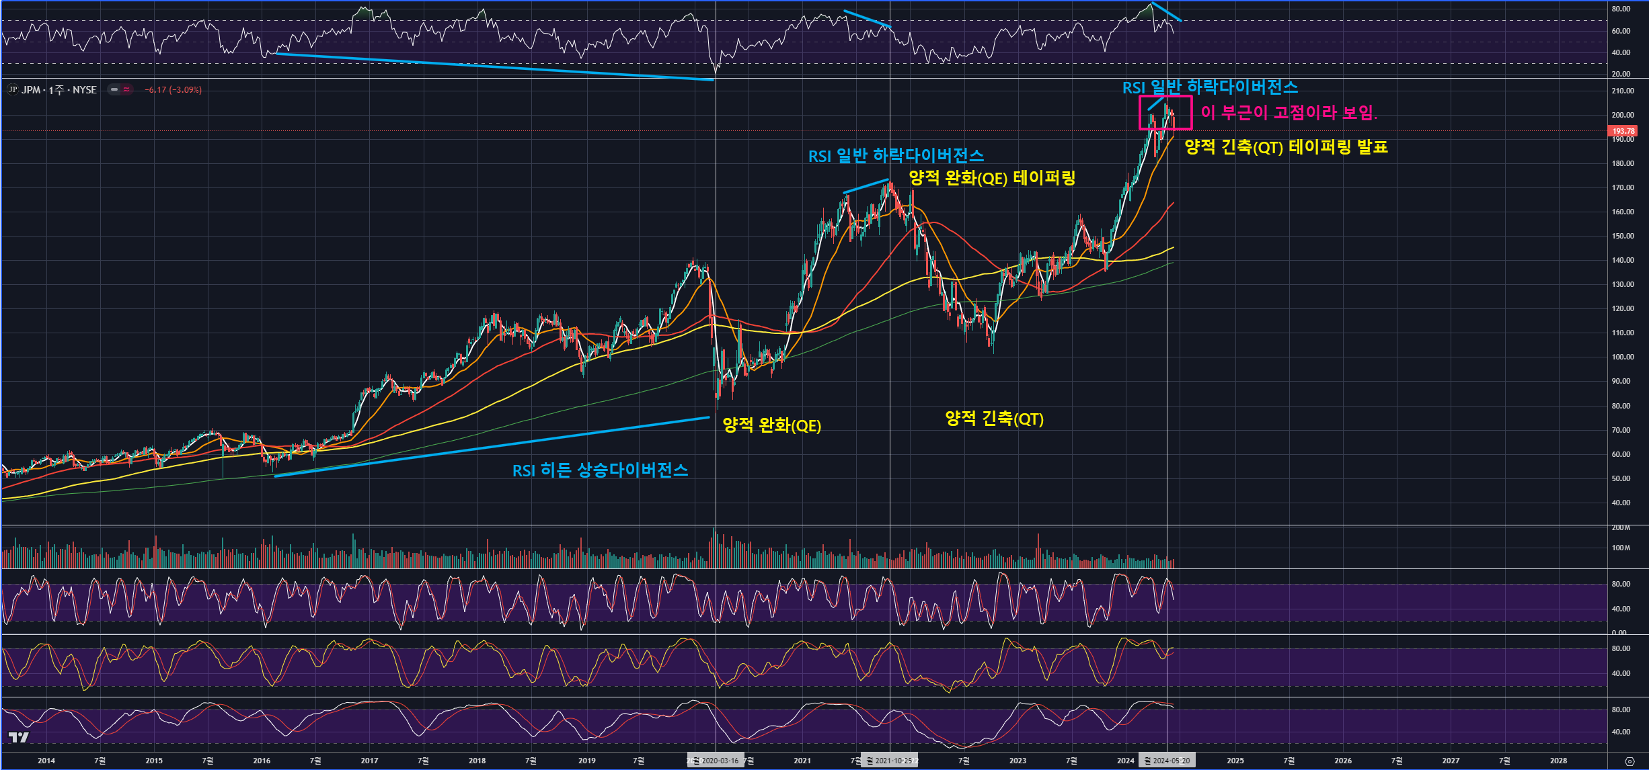Viewport: 1649px width, 770px height.
Task: Click the 2028 label on time axis
Action: coord(1558,761)
